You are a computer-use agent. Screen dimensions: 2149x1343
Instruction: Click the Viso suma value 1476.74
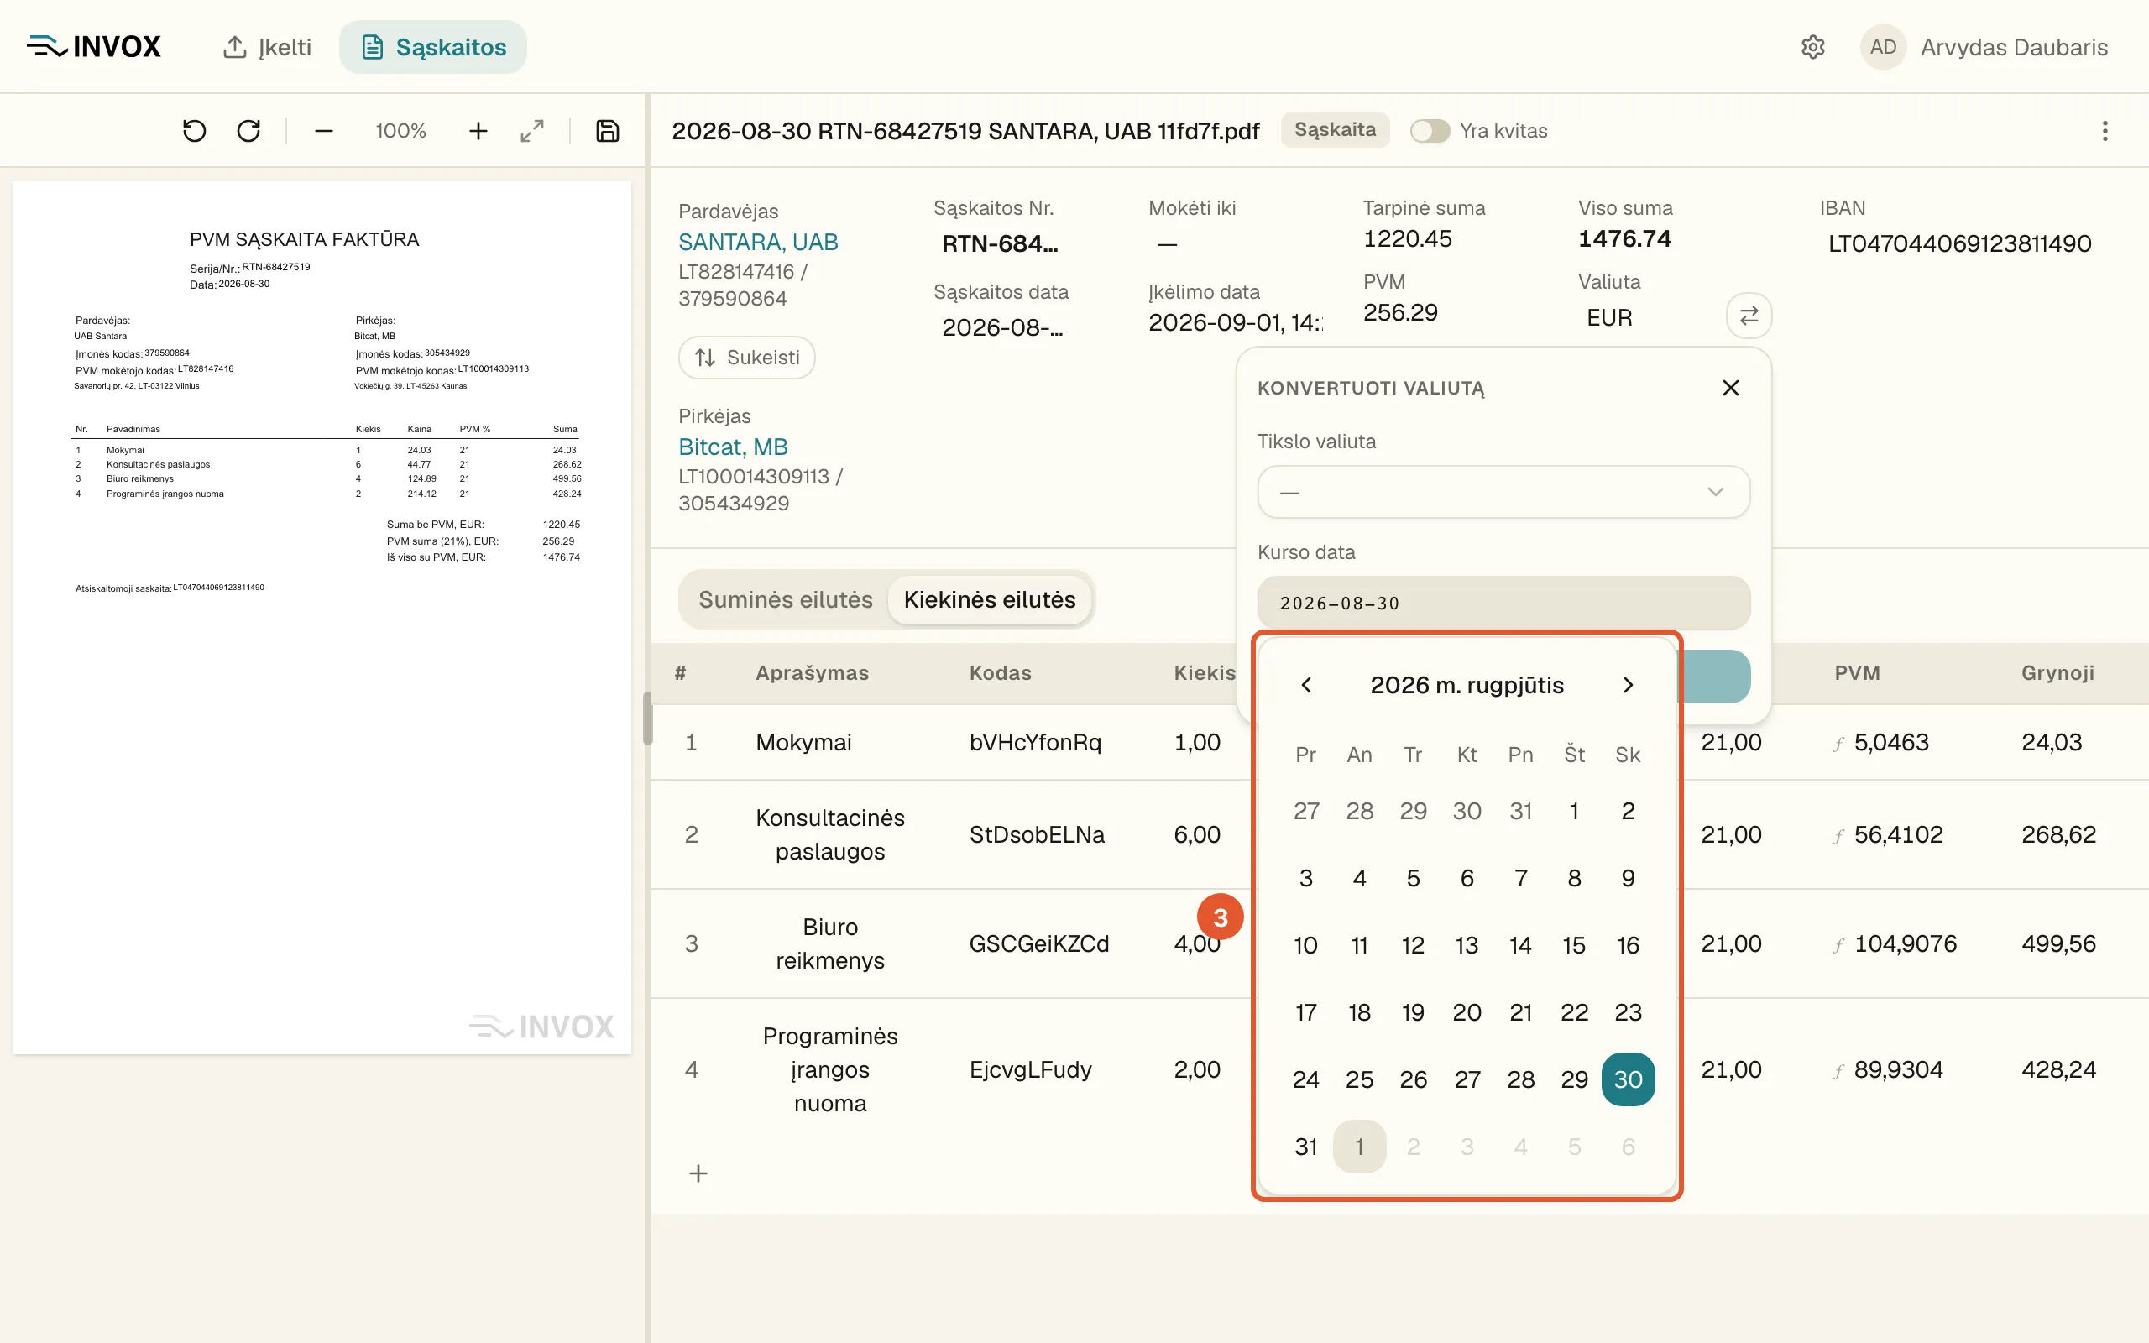pyautogui.click(x=1624, y=238)
